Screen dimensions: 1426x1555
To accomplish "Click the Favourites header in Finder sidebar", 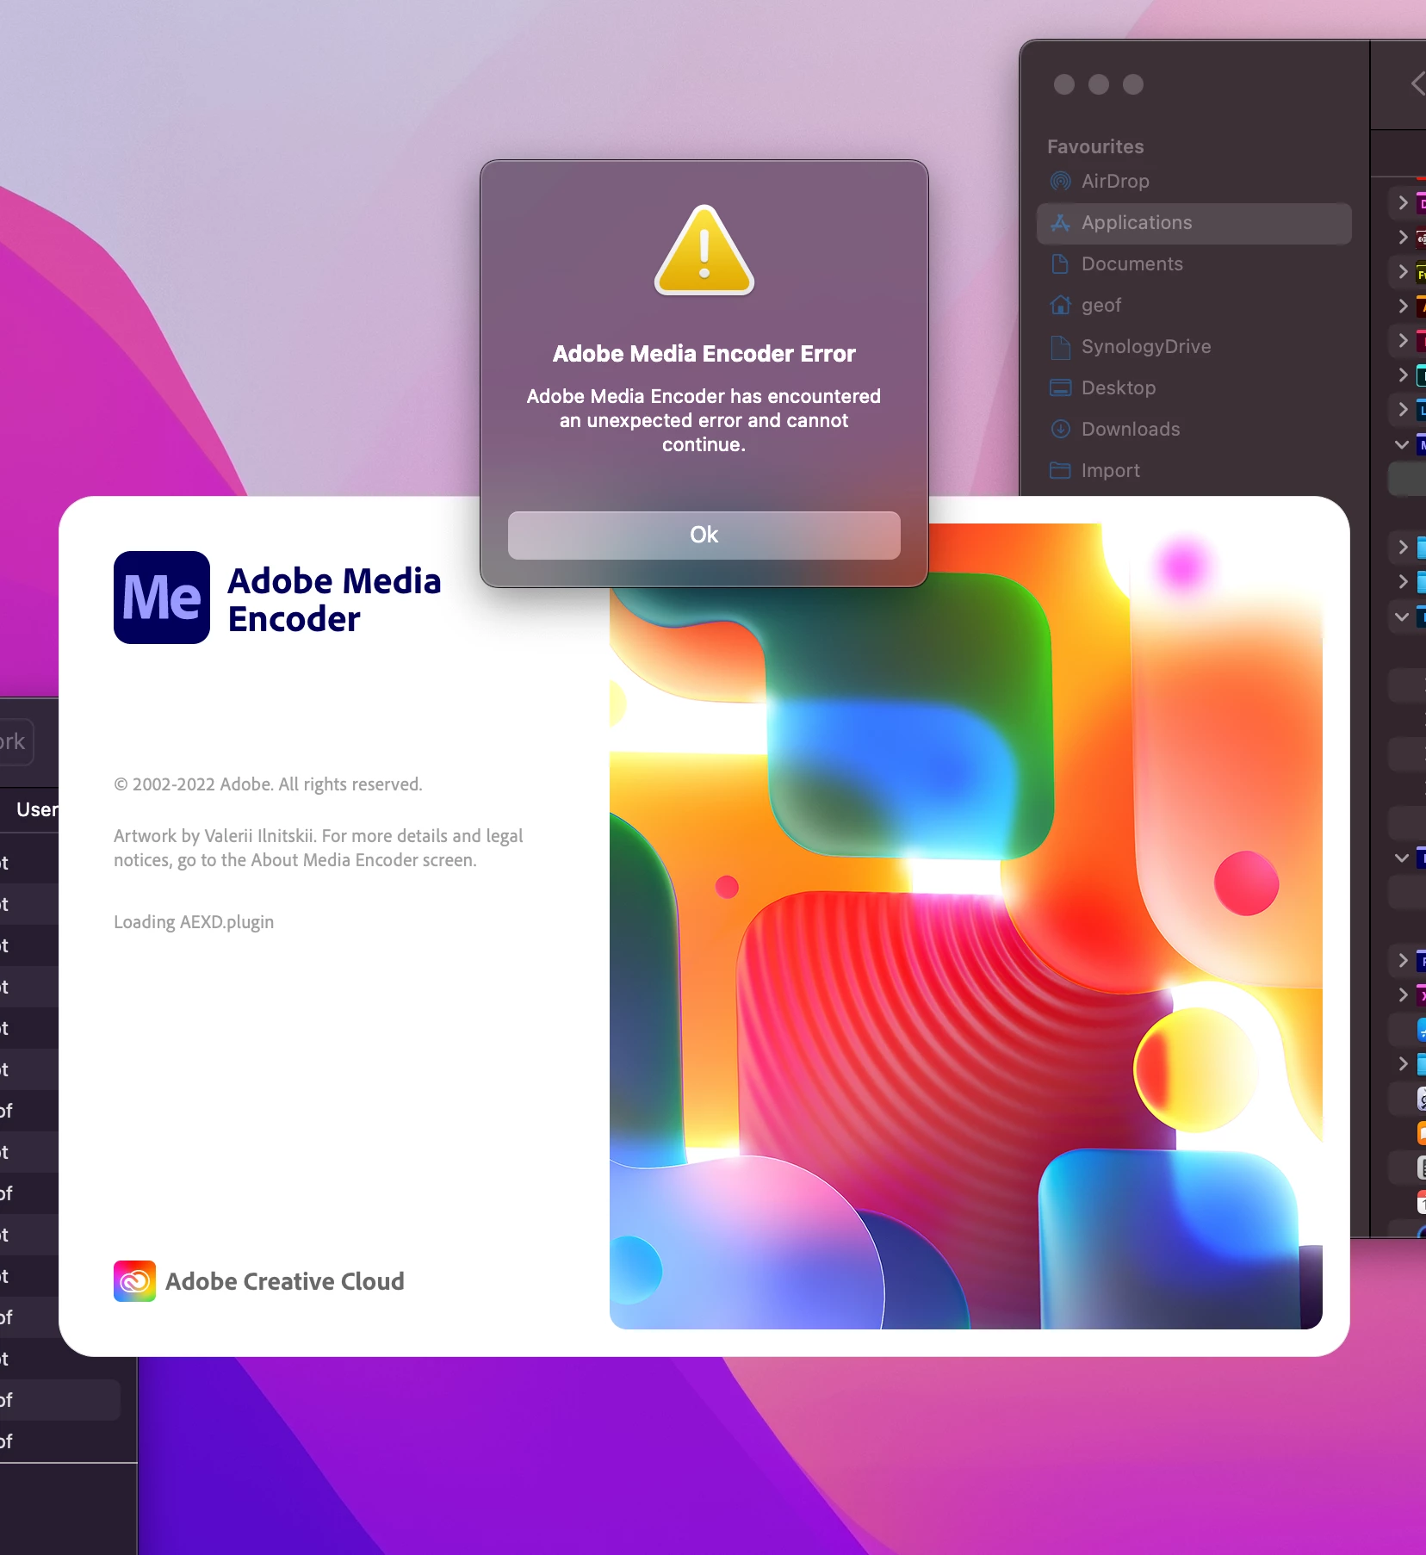I will 1095,147.
